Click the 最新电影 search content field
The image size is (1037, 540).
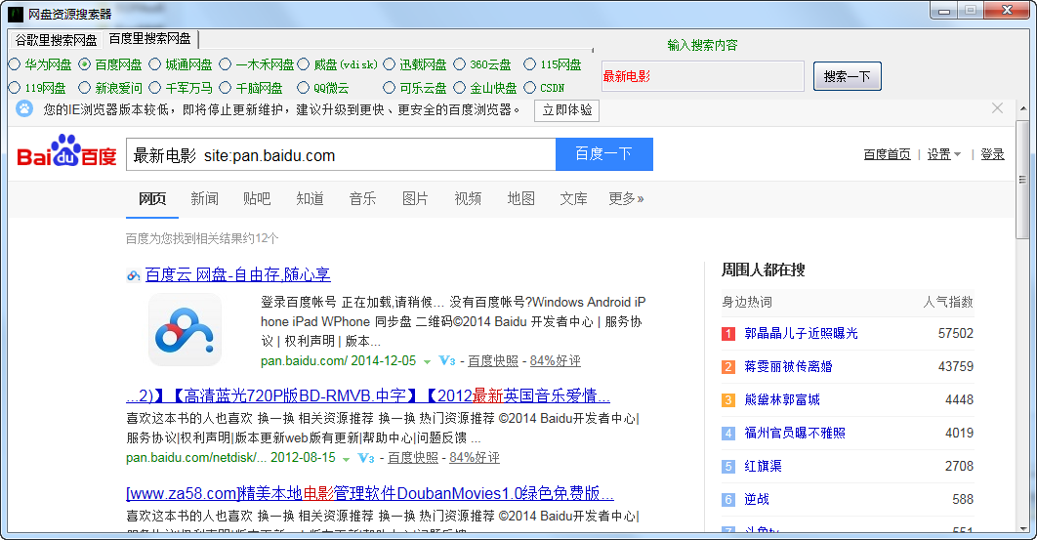click(x=702, y=76)
